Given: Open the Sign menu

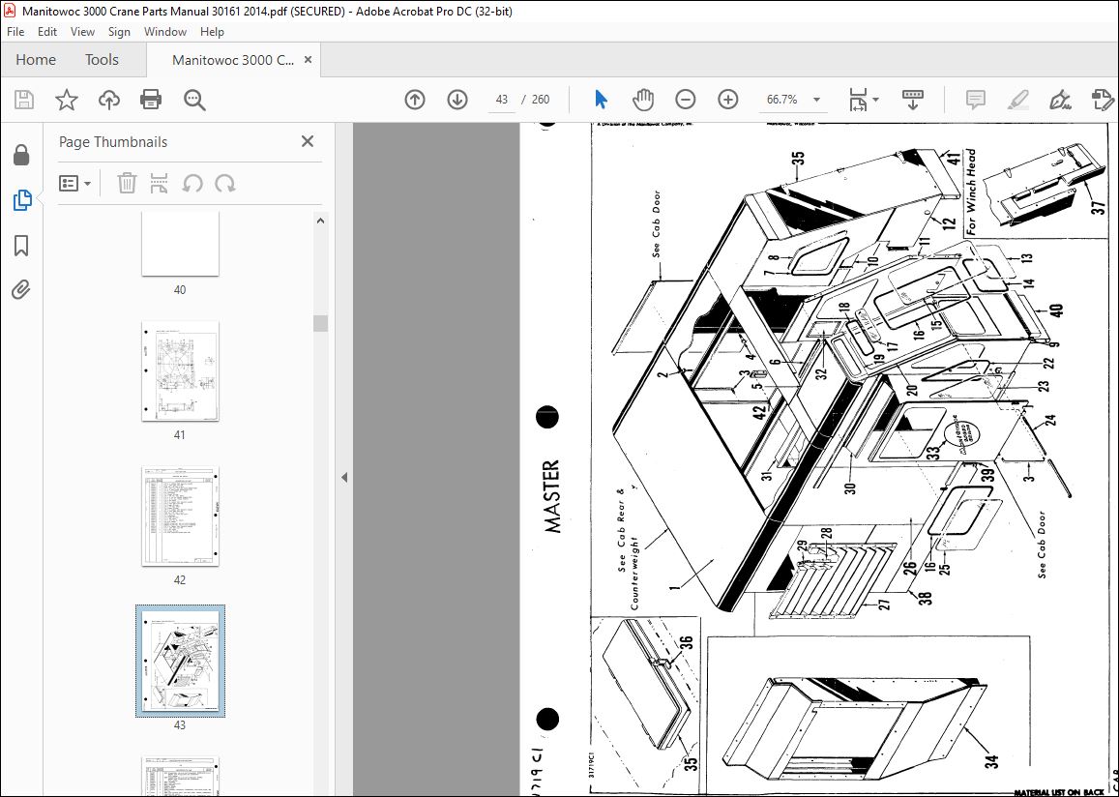Looking at the screenshot, I should [x=119, y=31].
